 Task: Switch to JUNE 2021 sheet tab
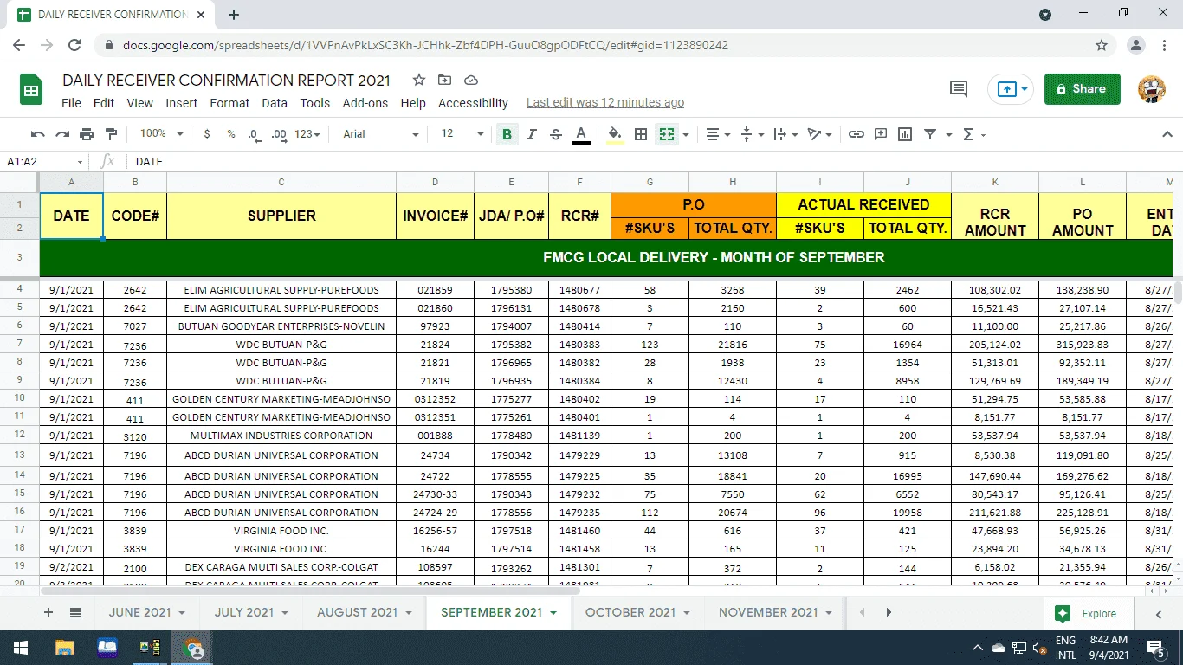147,612
